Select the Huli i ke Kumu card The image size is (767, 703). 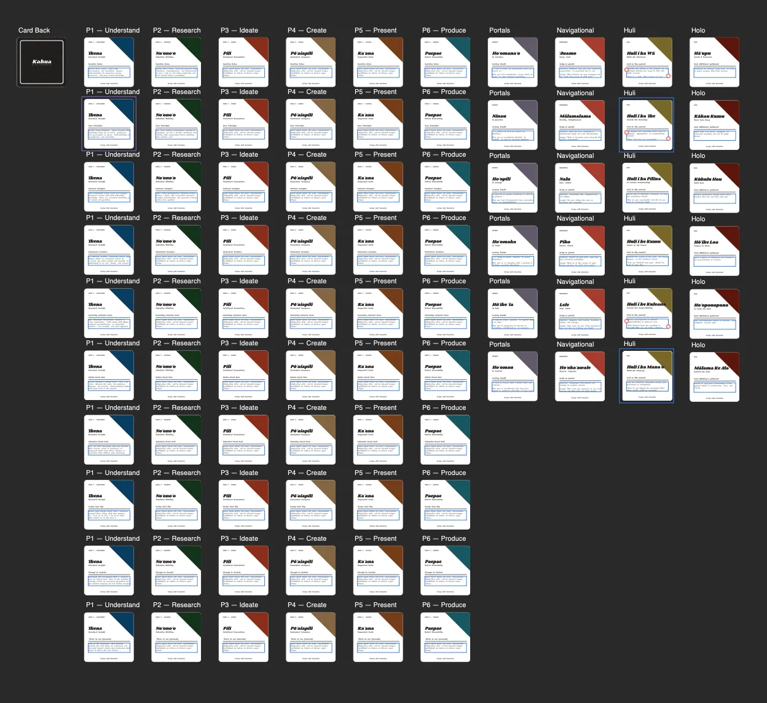tap(647, 250)
